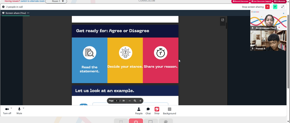The width and height of the screenshot is (290, 123).
Task: Click 'Let us look at an example.' heading
Action: click(x=105, y=91)
